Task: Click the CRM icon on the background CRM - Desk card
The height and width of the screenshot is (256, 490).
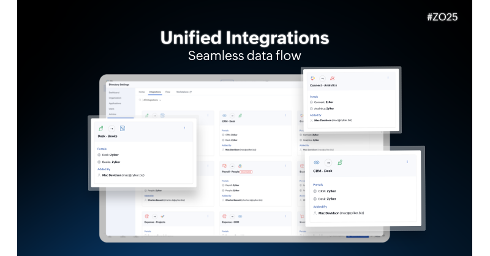Action: click(224, 116)
